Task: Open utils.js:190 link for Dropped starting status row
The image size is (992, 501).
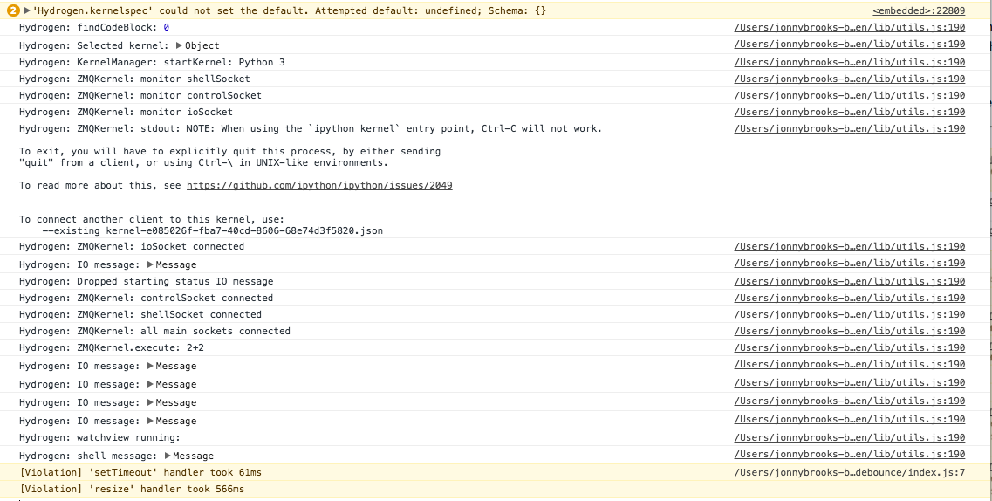Action: coord(850,281)
